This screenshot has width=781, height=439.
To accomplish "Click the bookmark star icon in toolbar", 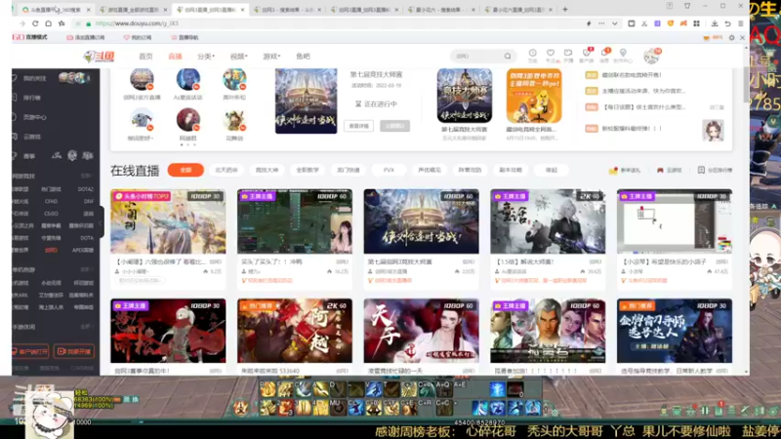I will coord(62,23).
